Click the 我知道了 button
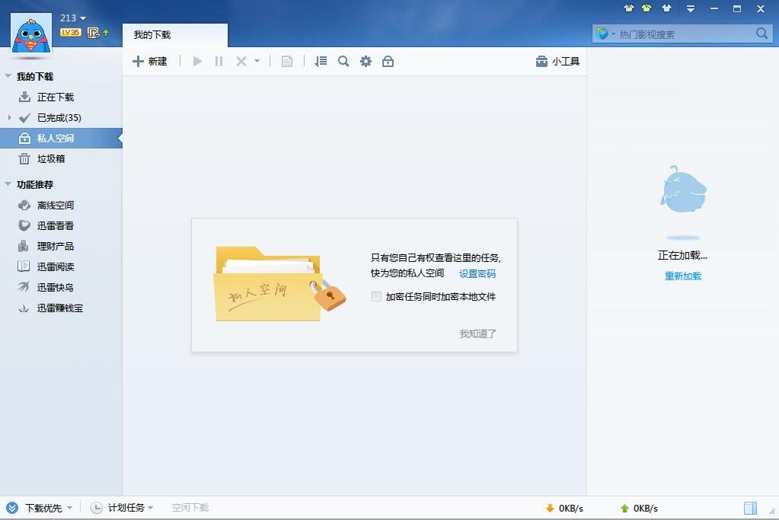 (x=478, y=333)
